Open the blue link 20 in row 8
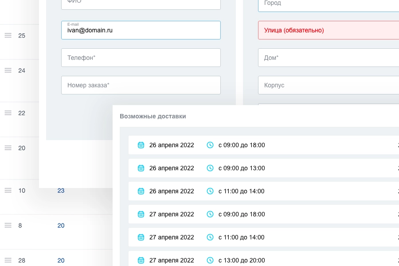Image resolution: width=399 pixels, height=266 pixels. tap(61, 225)
